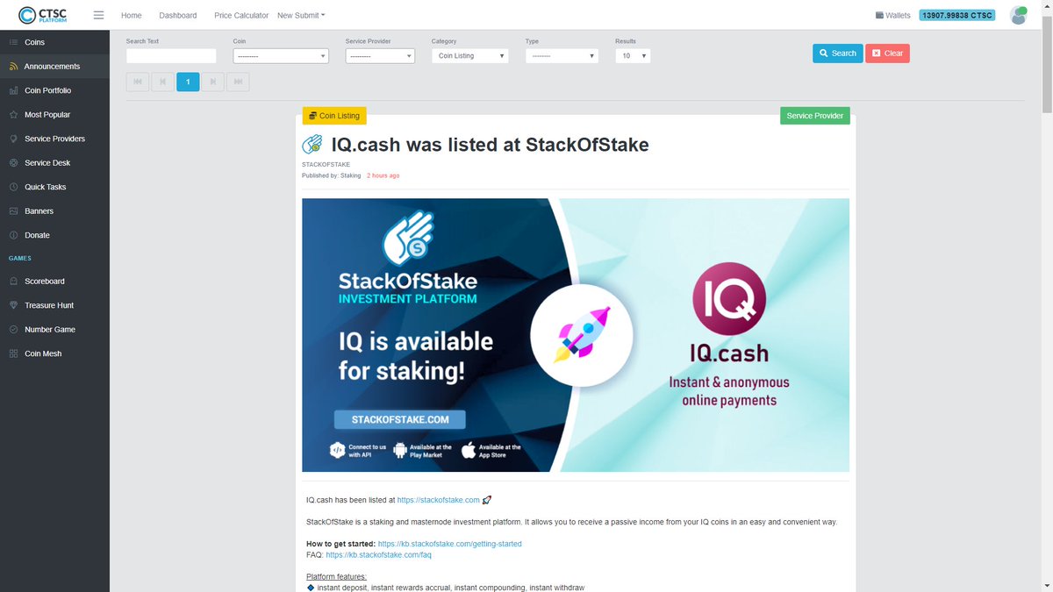1053x592 pixels.
Task: Expand the New Submit dropdown menu
Action: point(301,15)
